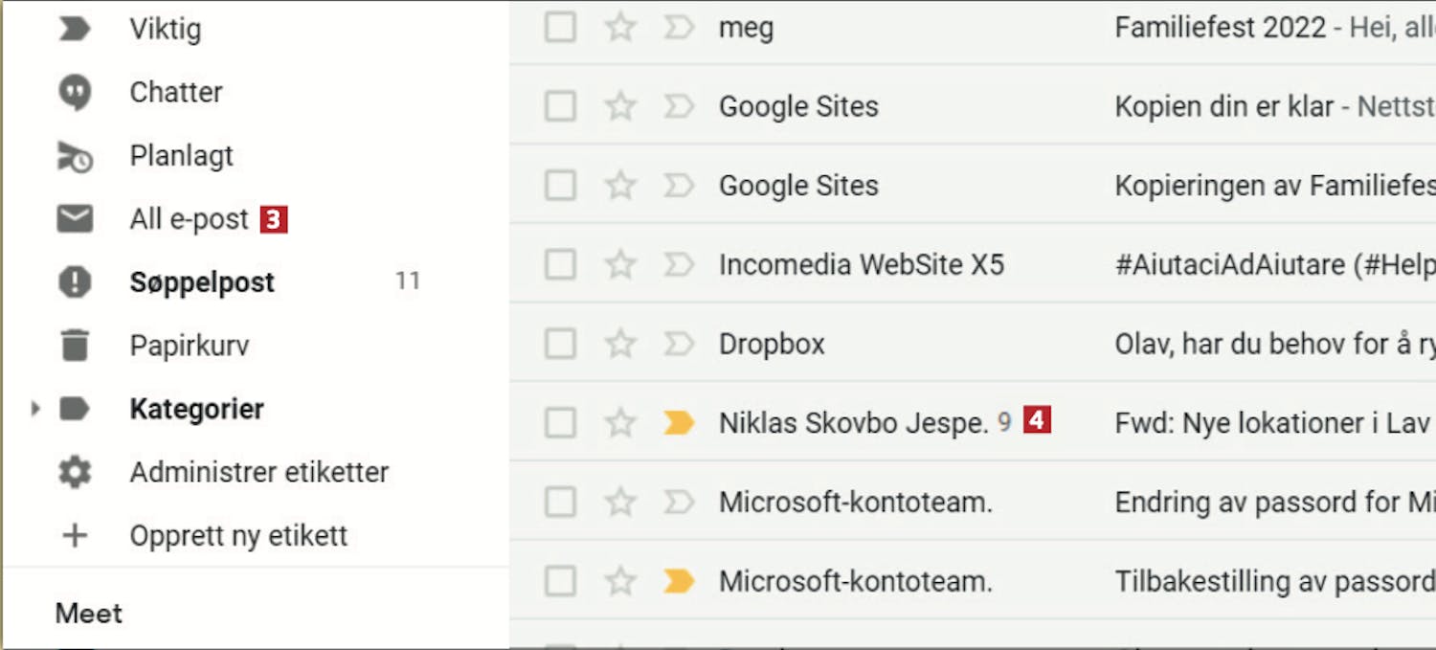
Task: Open the Søppelpost folder
Action: (x=202, y=282)
